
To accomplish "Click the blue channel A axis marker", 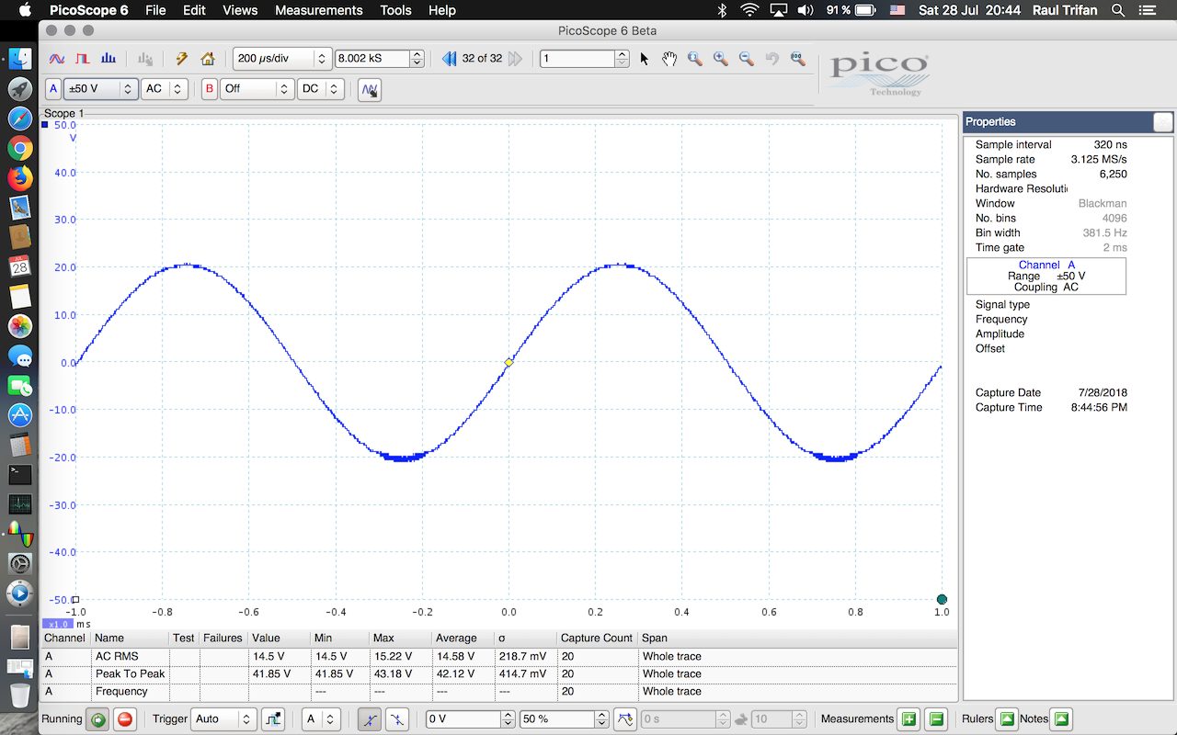I will tap(44, 124).
